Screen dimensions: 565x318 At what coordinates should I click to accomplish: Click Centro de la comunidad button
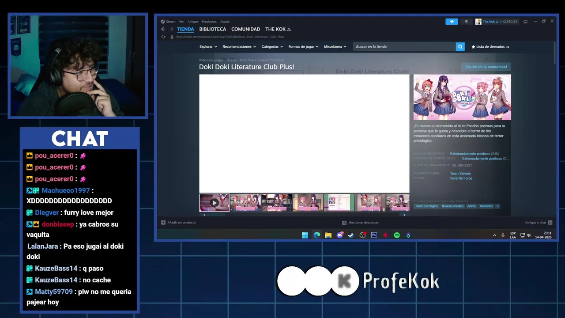click(486, 67)
